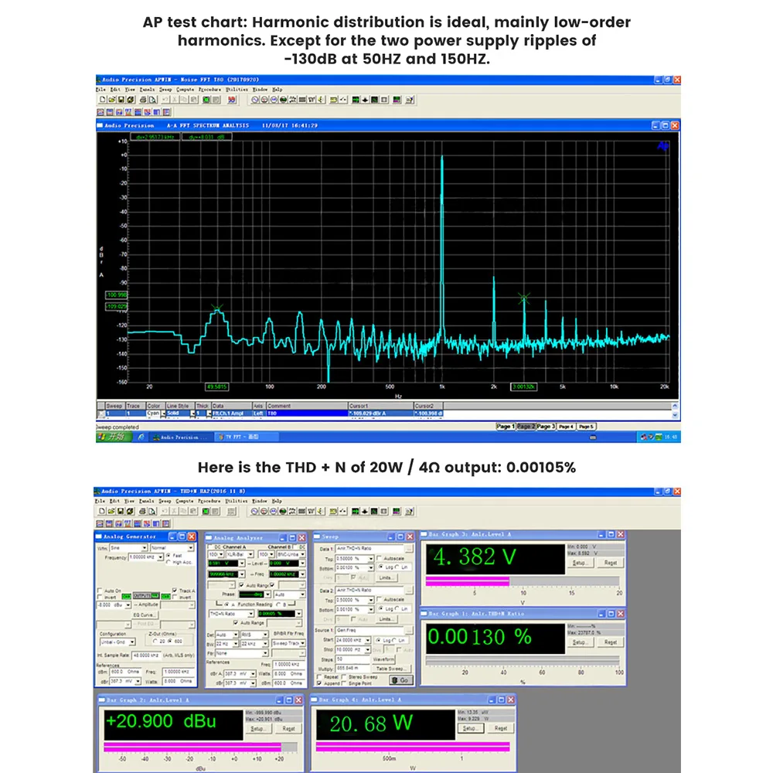The image size is (773, 773).
Task: Enable Auto On checkbox in Analog Generator
Action: coord(100,591)
